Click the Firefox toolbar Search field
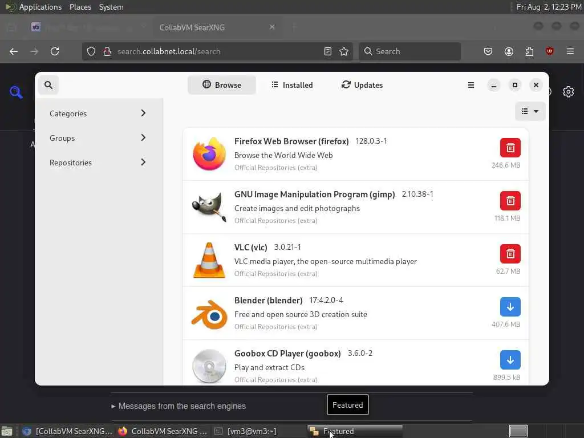The image size is (584, 438). point(409,51)
